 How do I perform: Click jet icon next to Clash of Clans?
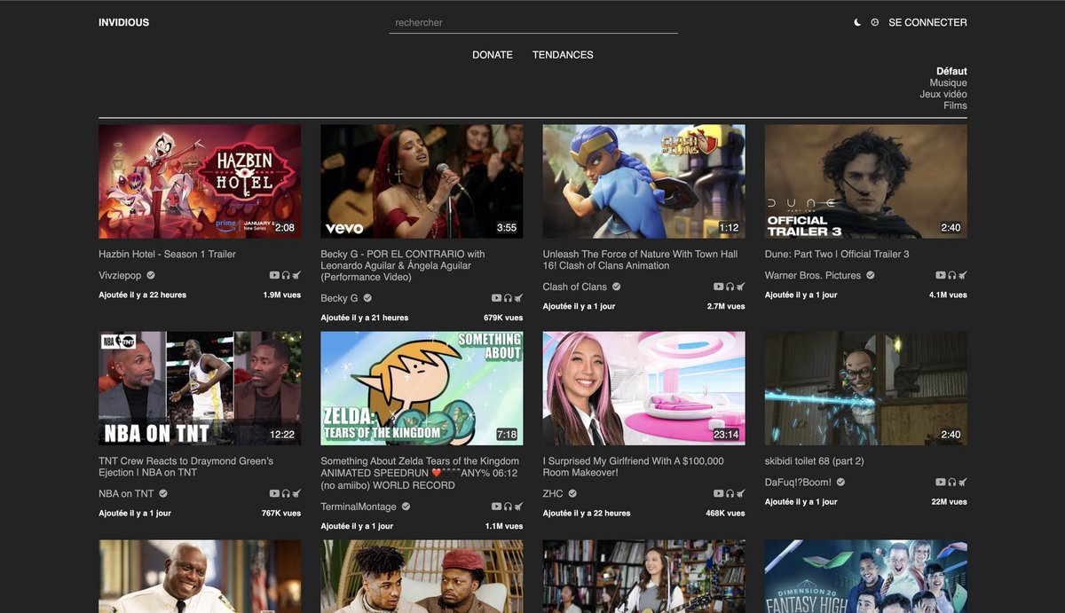740,287
